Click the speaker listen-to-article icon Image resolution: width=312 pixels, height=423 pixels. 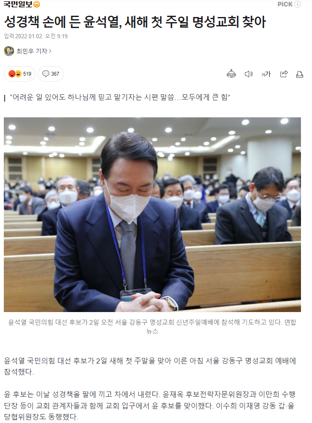[248, 74]
